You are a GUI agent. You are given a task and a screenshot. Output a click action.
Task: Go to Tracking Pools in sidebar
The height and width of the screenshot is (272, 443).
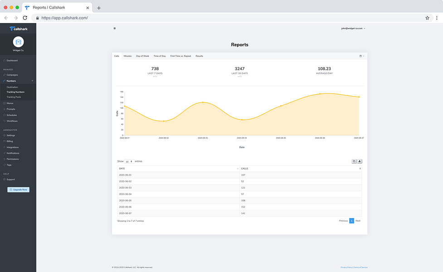coord(14,97)
